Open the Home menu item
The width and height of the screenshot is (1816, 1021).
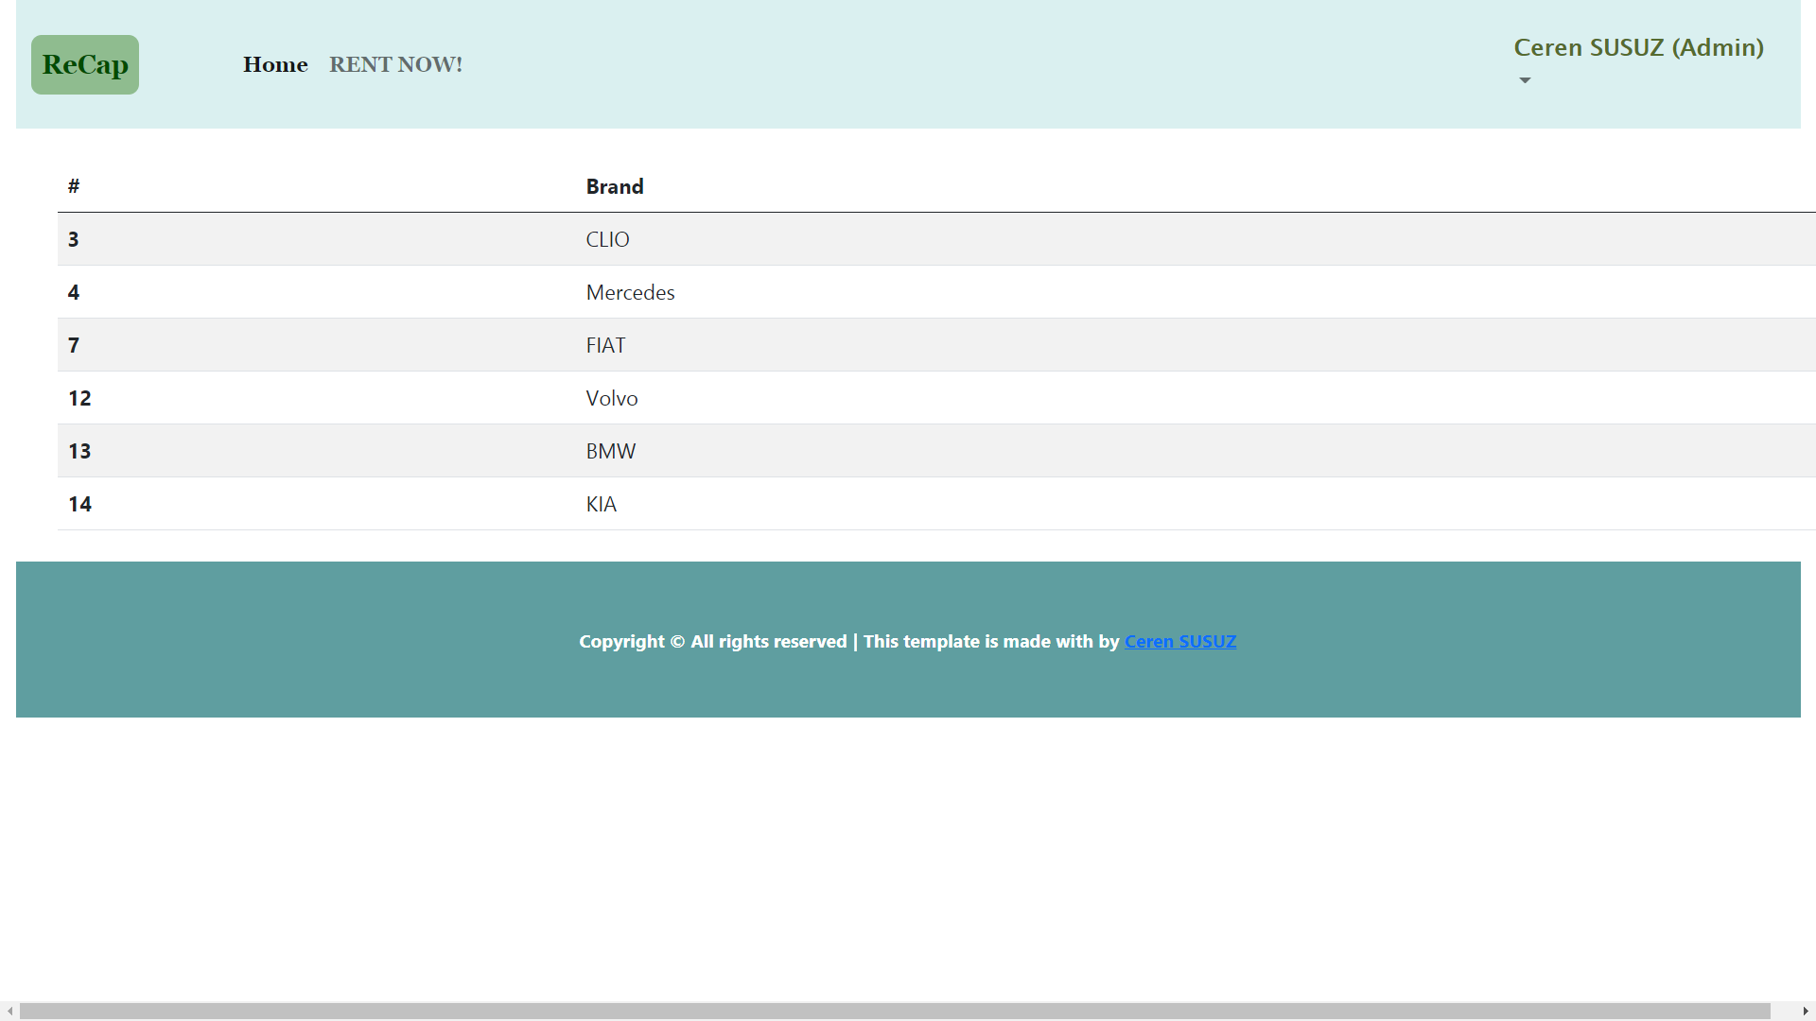[x=275, y=64]
